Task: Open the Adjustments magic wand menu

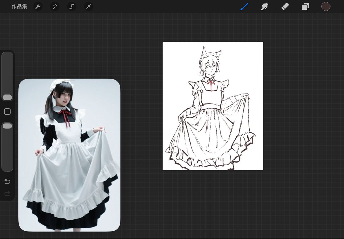Action: click(x=55, y=7)
